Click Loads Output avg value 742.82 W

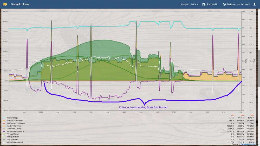pyautogui.click(x=250, y=129)
